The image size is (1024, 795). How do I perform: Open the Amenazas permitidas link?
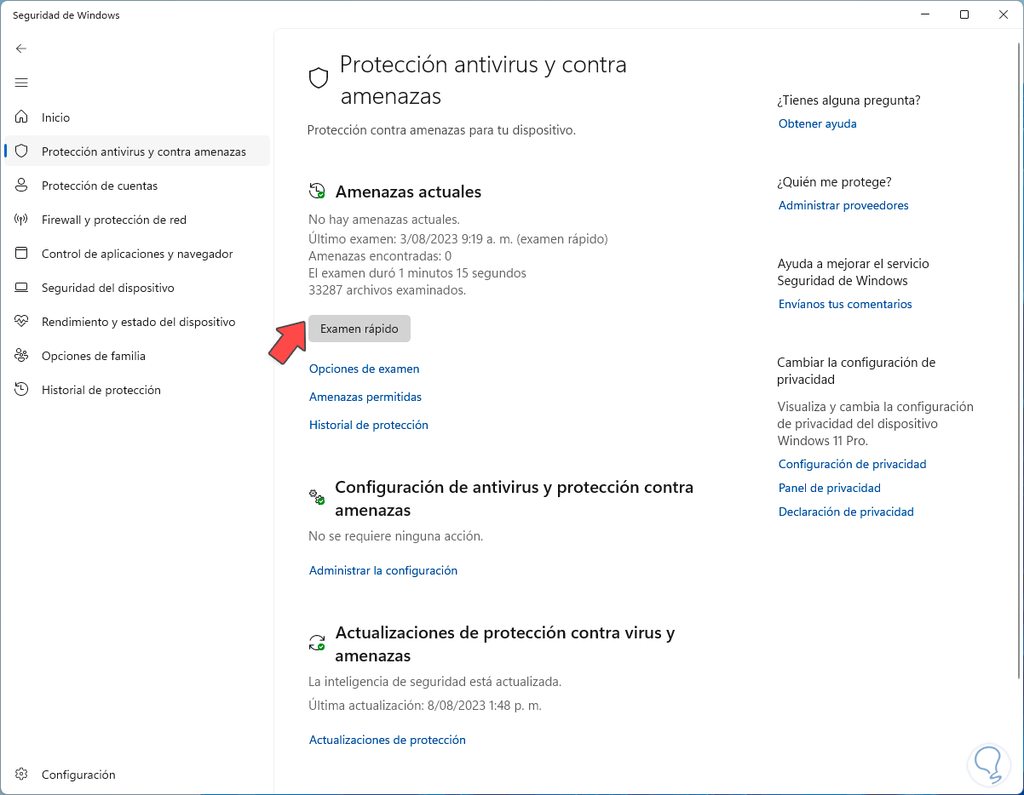point(365,397)
